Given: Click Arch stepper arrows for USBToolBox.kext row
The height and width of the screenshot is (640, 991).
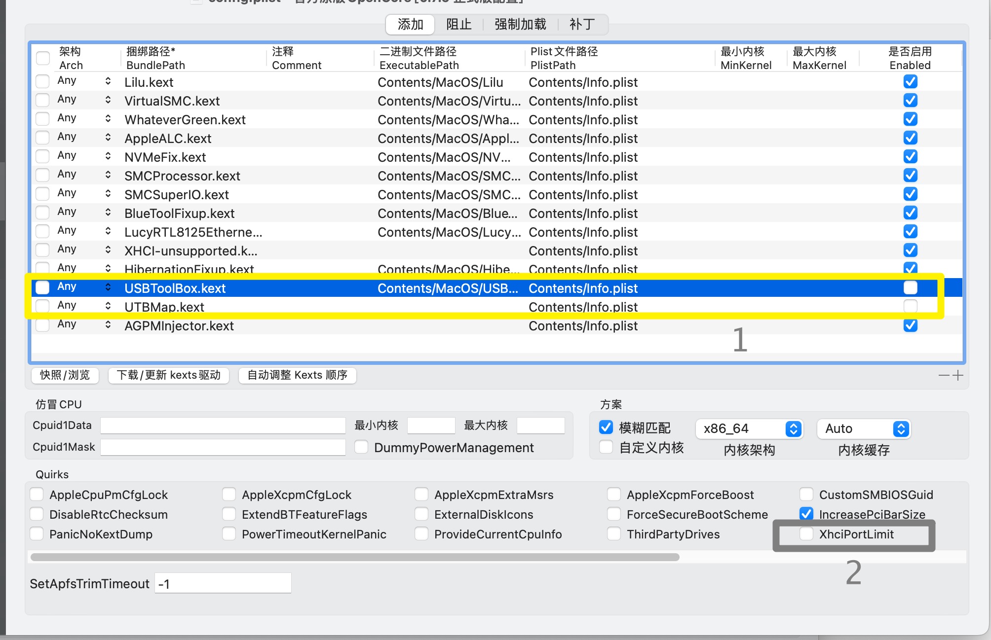Looking at the screenshot, I should 108,287.
